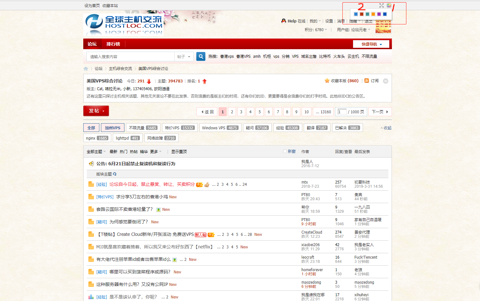The image size is (480, 301).
Task: Click the 退出 logout link
Action: pos(368,21)
